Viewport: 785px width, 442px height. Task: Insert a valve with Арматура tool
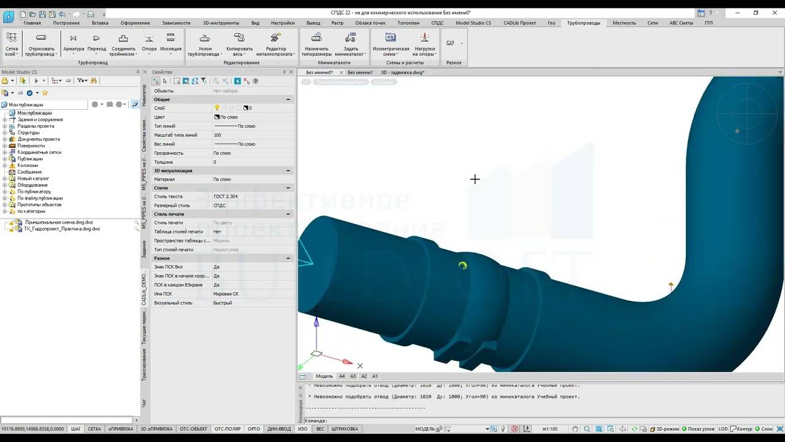click(x=74, y=44)
